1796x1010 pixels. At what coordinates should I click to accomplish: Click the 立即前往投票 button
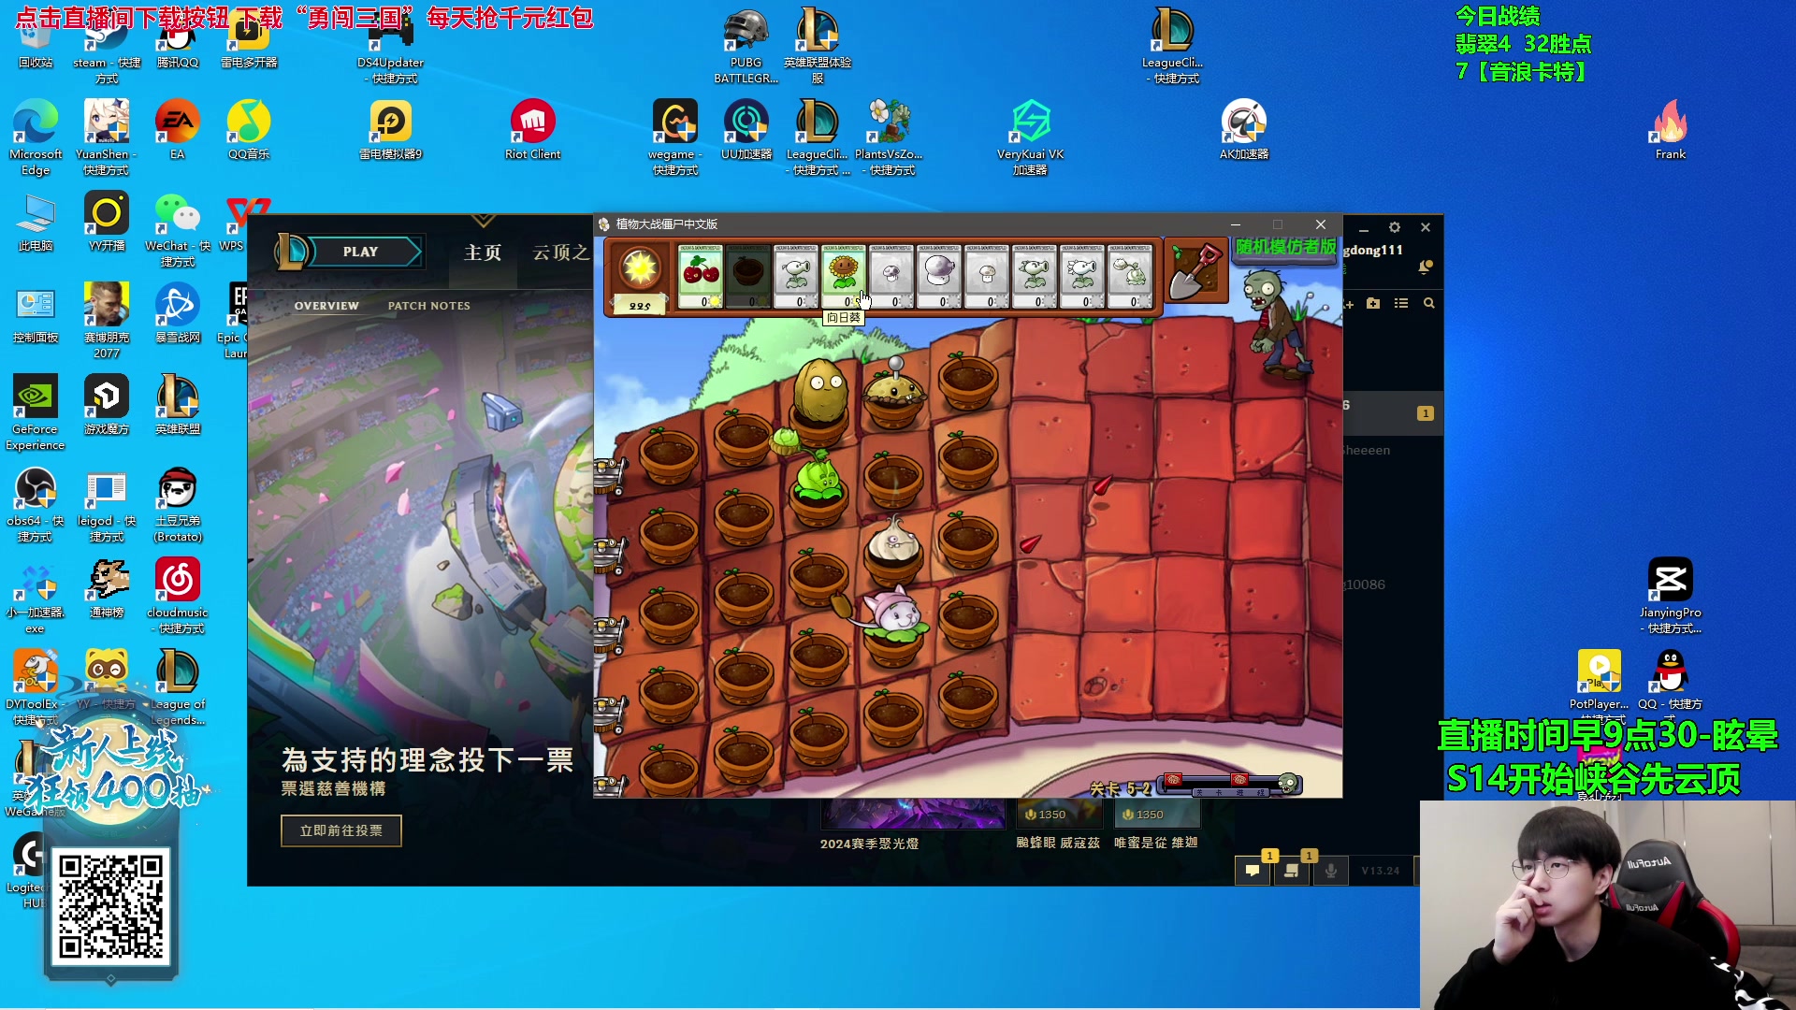[341, 830]
